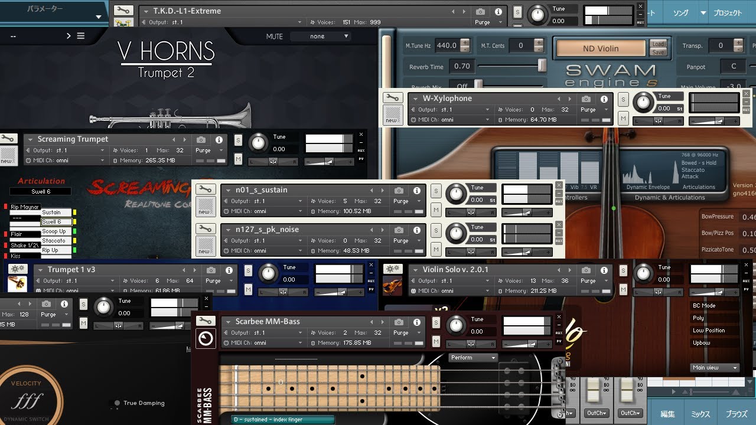Screen dimensions: 756x425
Task: Click the W-Xylophone 'new' instrument icon
Action: pyautogui.click(x=392, y=115)
